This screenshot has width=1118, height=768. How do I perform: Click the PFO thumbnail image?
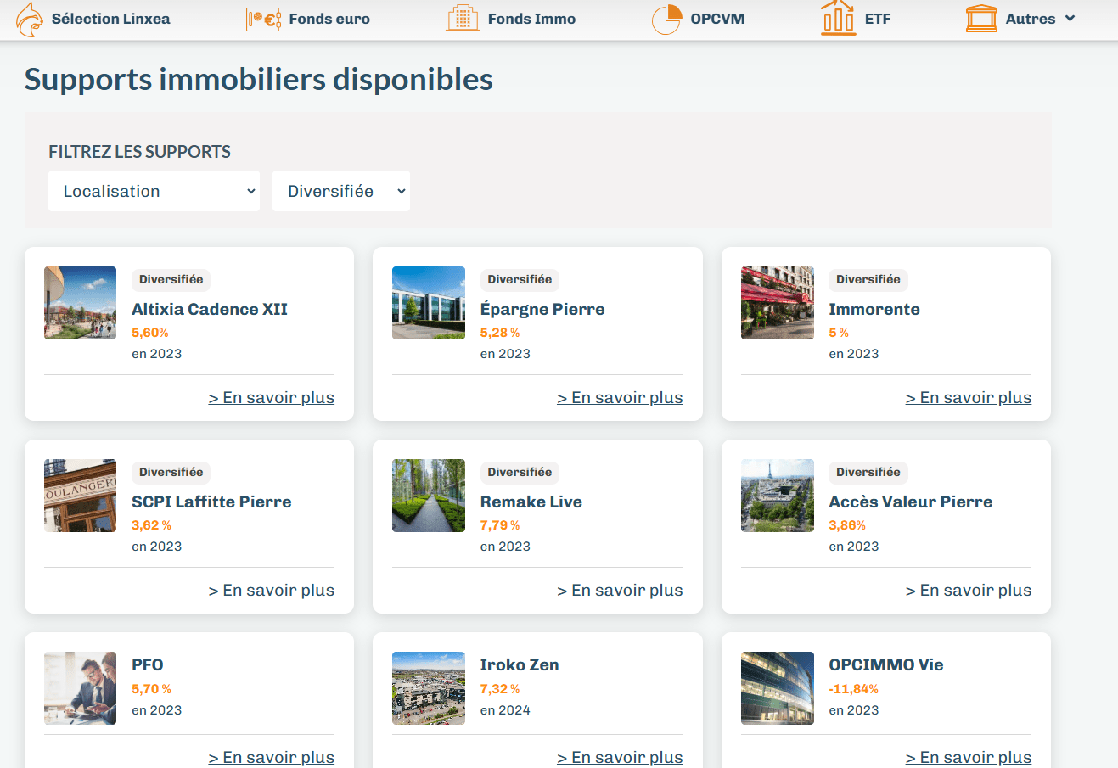click(x=80, y=688)
